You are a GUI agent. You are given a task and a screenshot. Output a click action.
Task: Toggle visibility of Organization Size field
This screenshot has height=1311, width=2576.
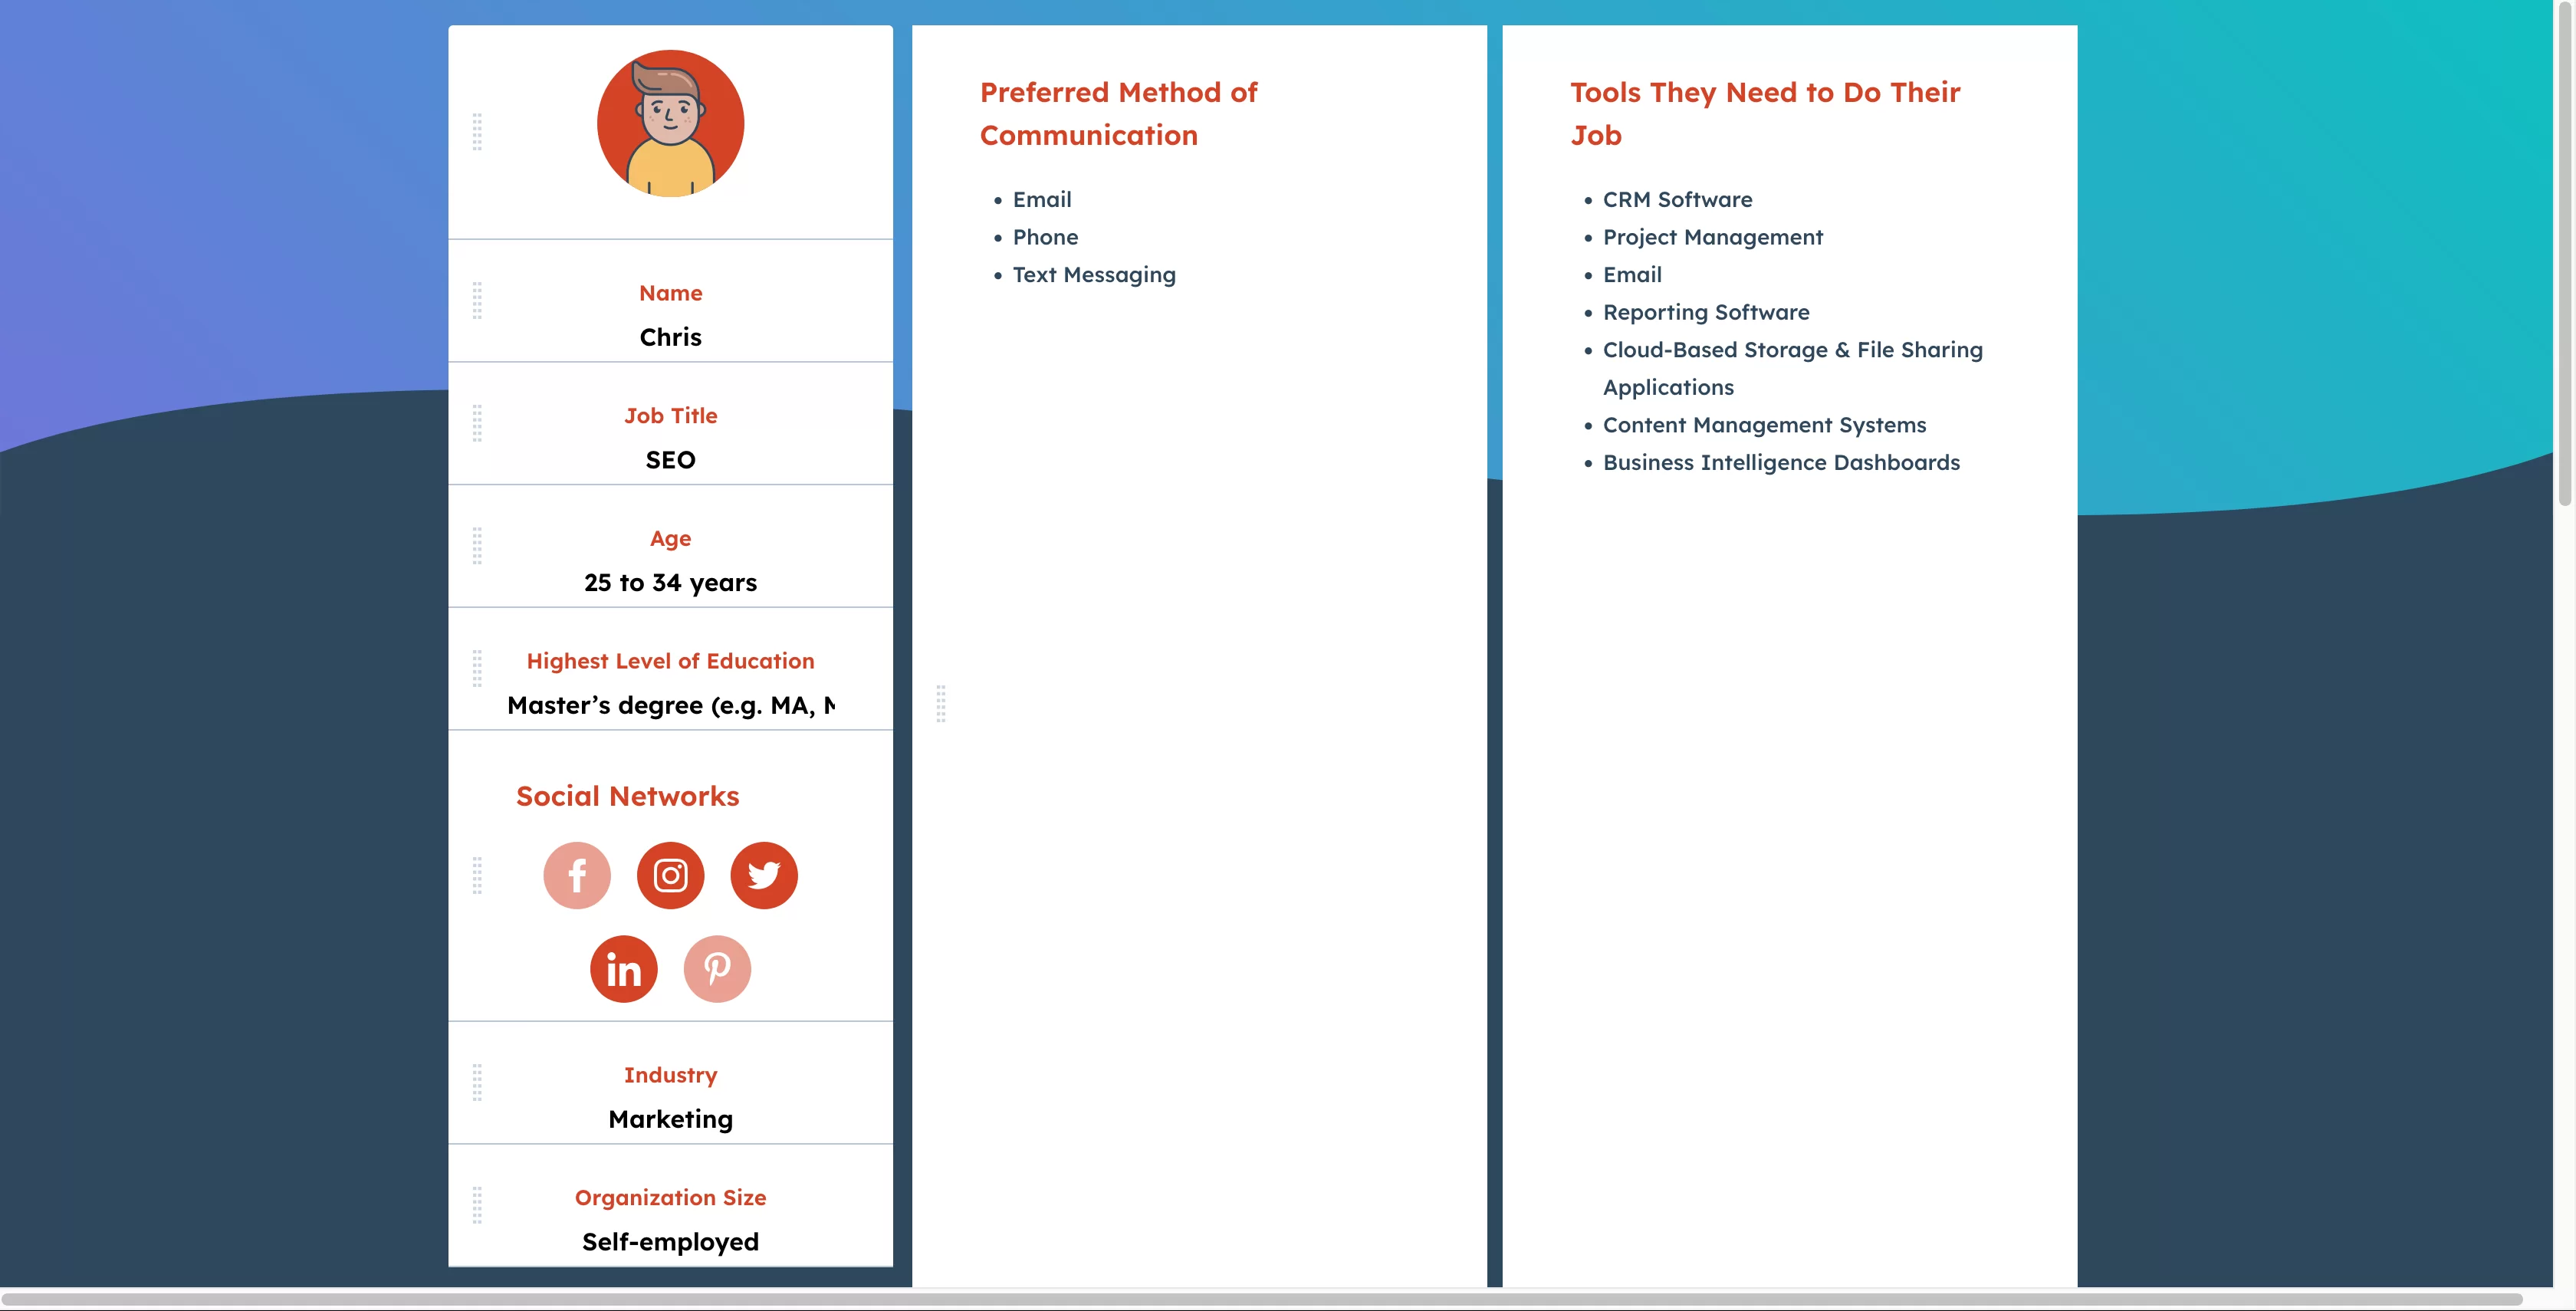[476, 1204]
